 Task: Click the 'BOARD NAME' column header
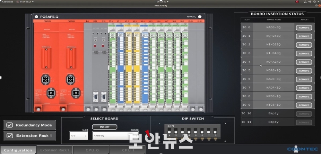pos(273,20)
